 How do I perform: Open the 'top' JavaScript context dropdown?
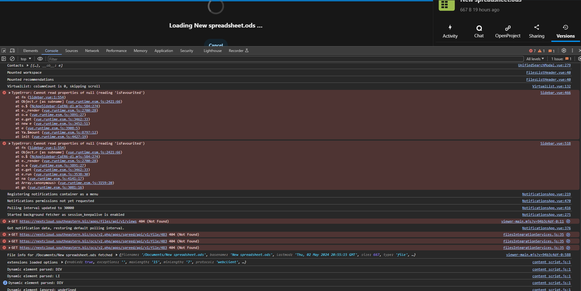click(26, 59)
